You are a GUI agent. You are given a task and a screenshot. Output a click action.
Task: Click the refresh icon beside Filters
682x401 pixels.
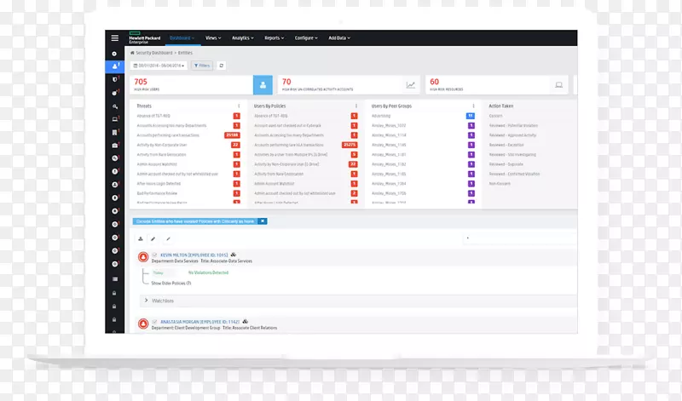[x=221, y=66]
